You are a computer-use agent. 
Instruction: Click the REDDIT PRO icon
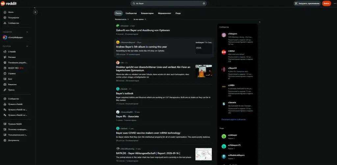(5, 68)
